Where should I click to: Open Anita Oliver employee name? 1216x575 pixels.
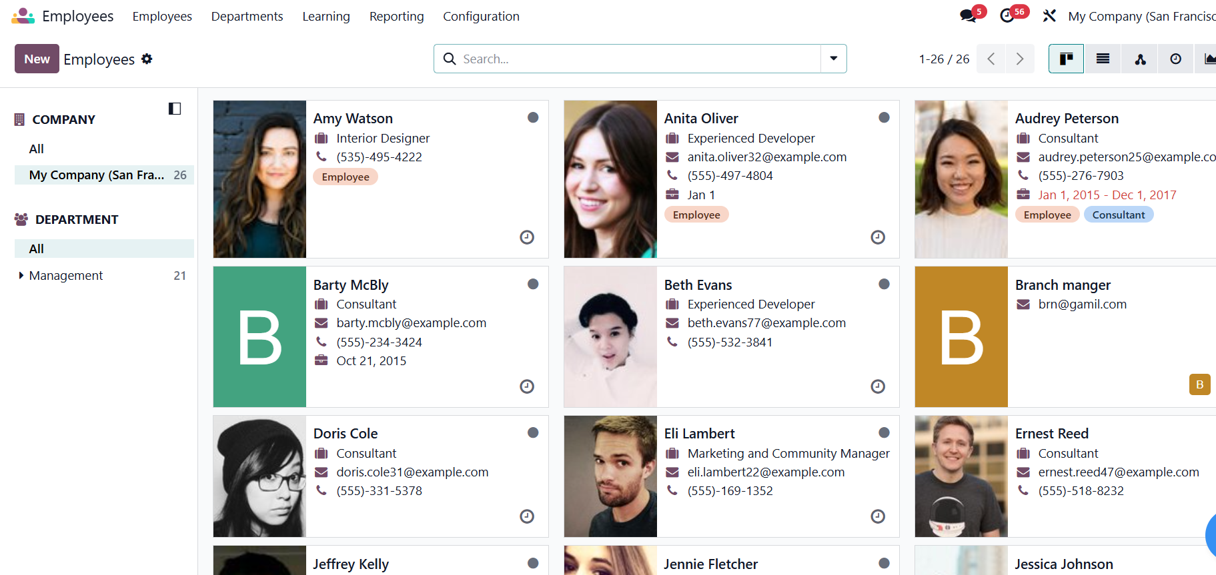(701, 118)
